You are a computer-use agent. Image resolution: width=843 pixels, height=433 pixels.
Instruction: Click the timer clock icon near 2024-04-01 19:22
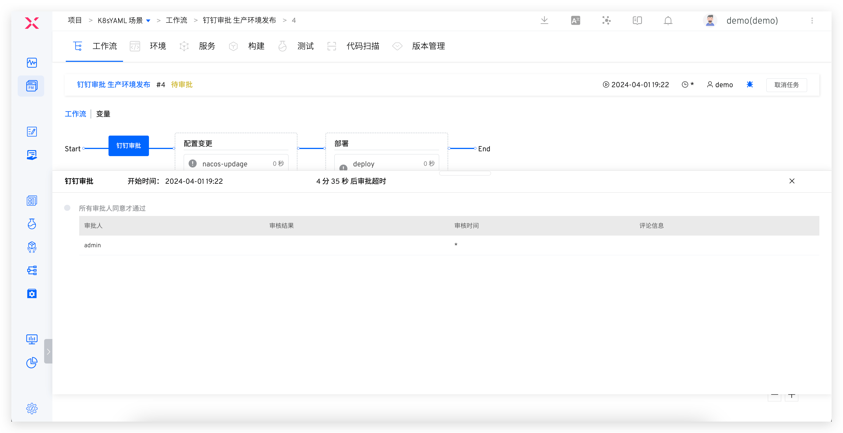pyautogui.click(x=685, y=84)
